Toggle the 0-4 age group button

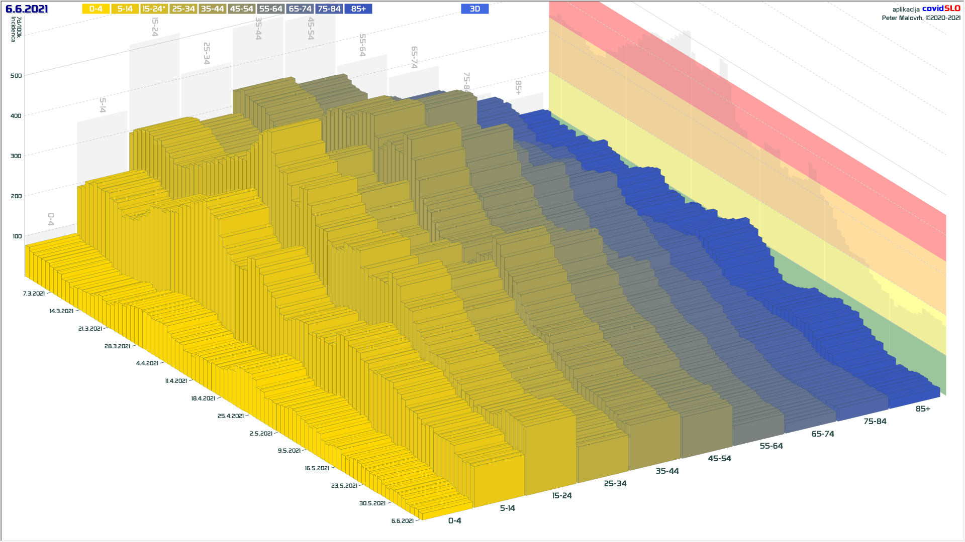pyautogui.click(x=95, y=9)
